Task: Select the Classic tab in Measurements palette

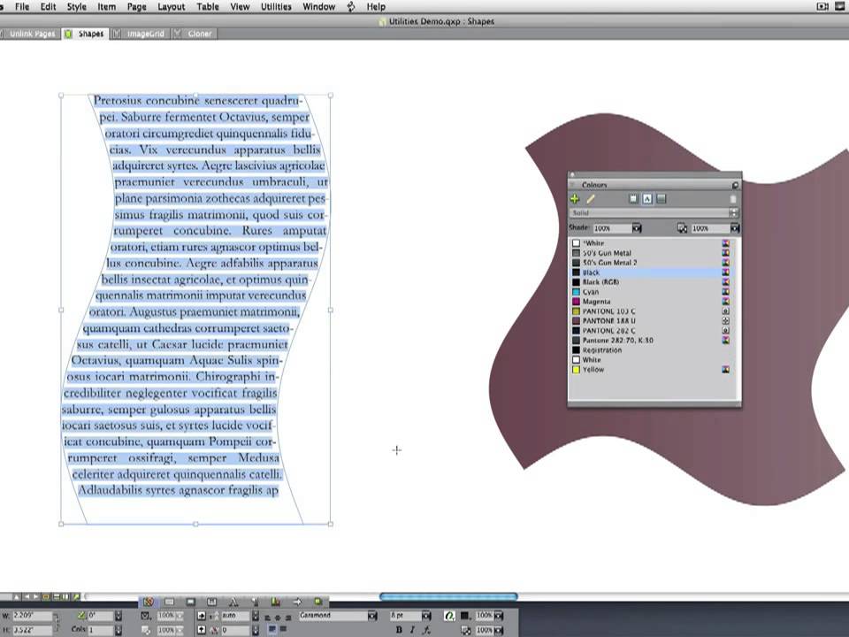Action: (x=149, y=602)
